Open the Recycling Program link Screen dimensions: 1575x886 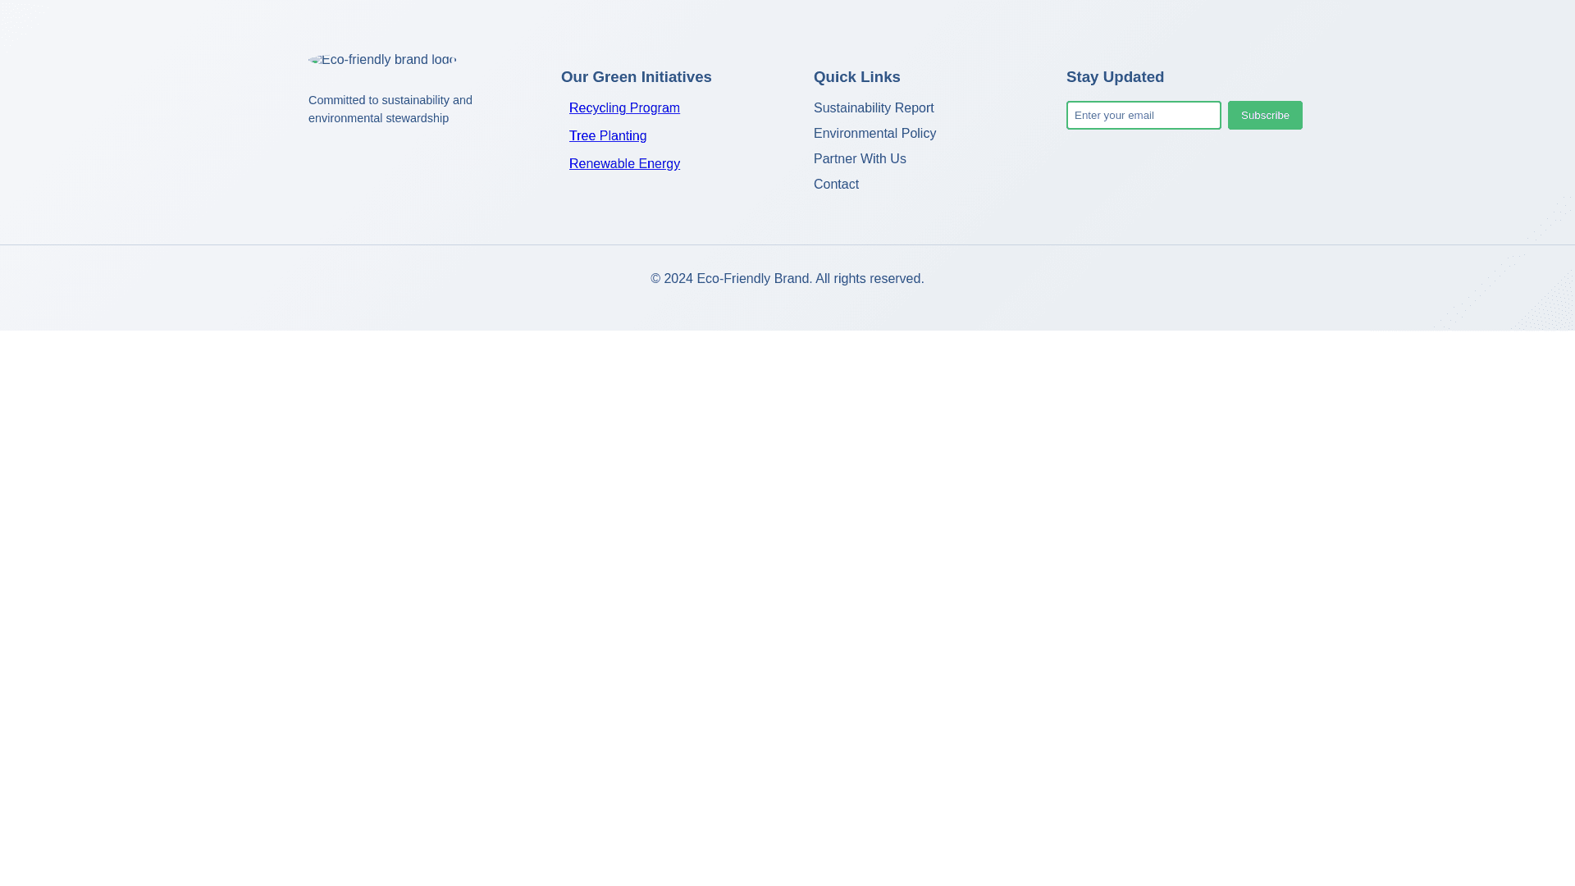(x=623, y=108)
